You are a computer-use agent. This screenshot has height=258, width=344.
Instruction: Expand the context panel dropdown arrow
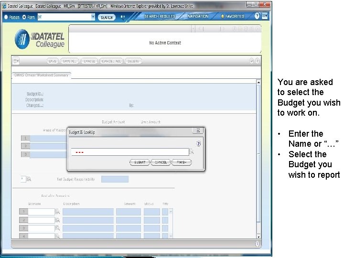(x=193, y=29)
